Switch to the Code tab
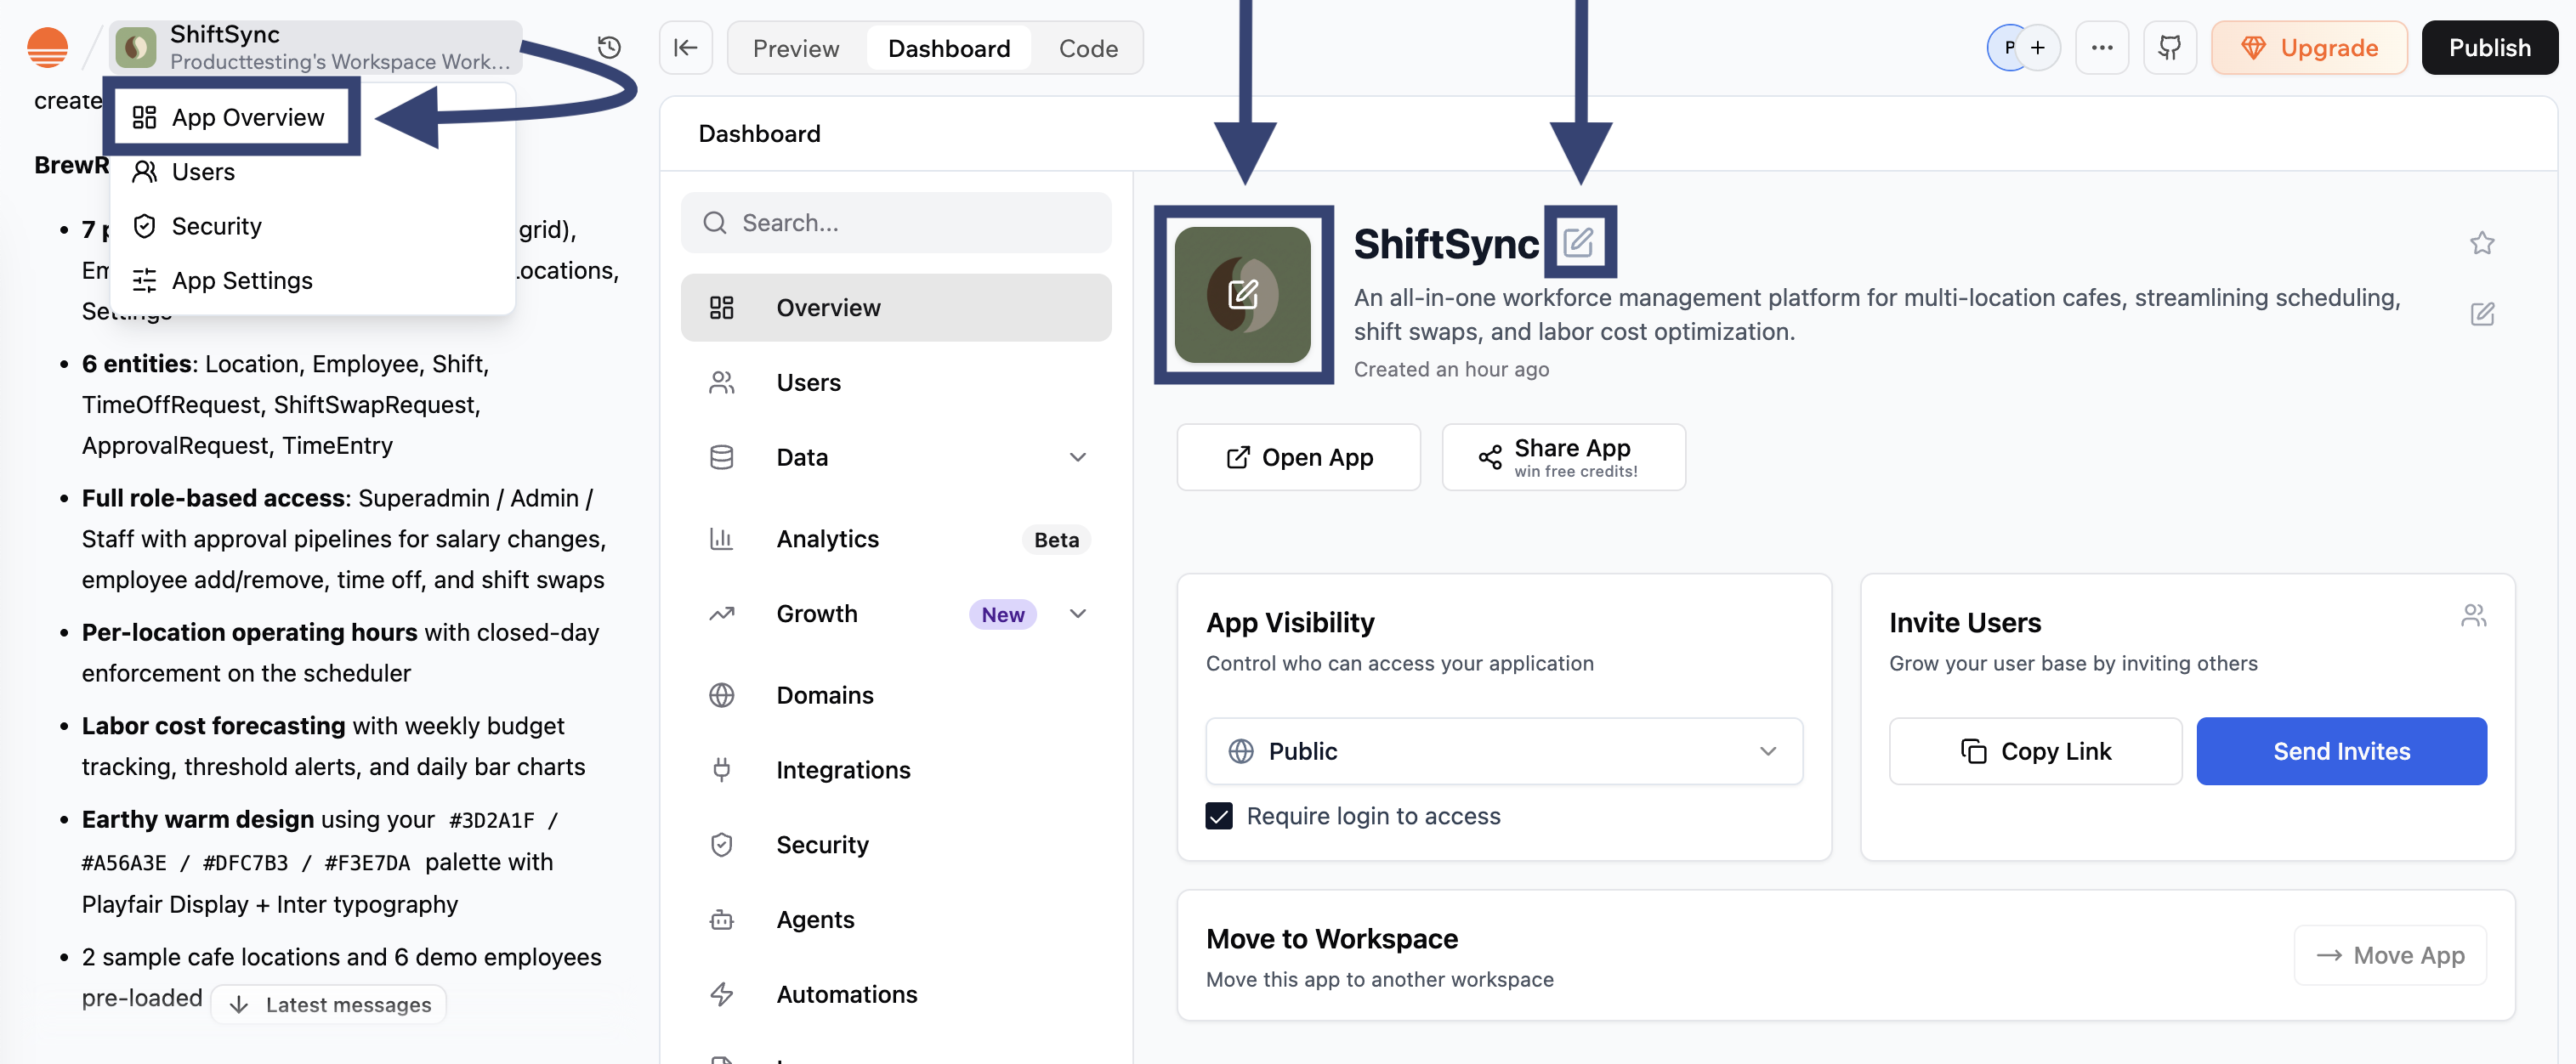This screenshot has height=1064, width=2576. (x=1088, y=48)
